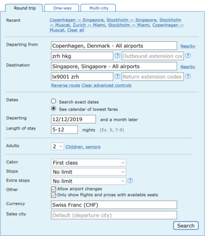Click the Search button

(x=186, y=226)
